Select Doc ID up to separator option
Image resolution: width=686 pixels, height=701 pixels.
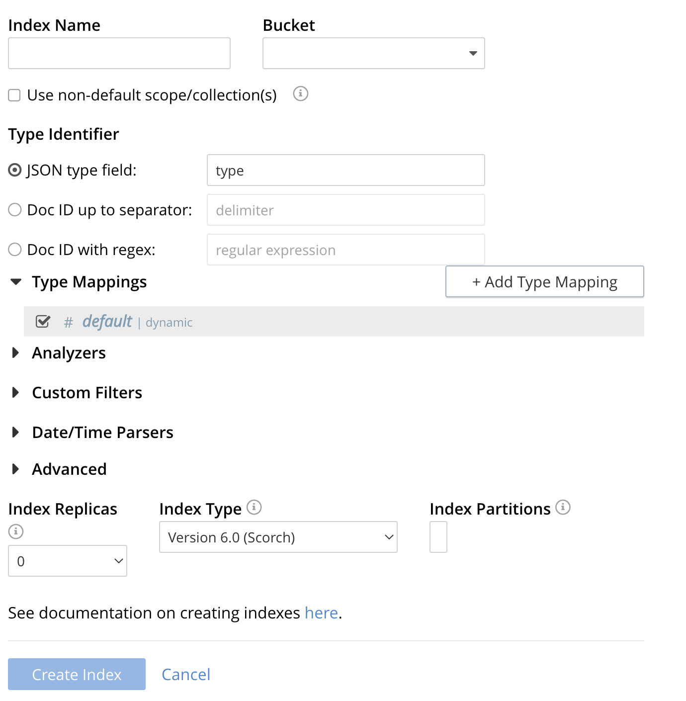[x=15, y=210]
